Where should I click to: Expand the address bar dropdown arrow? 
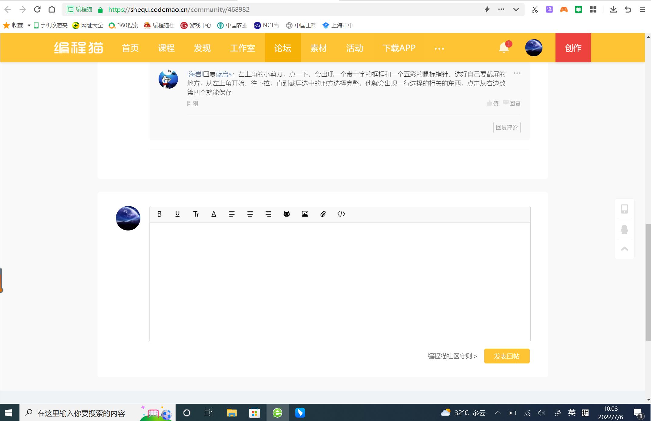pyautogui.click(x=516, y=10)
